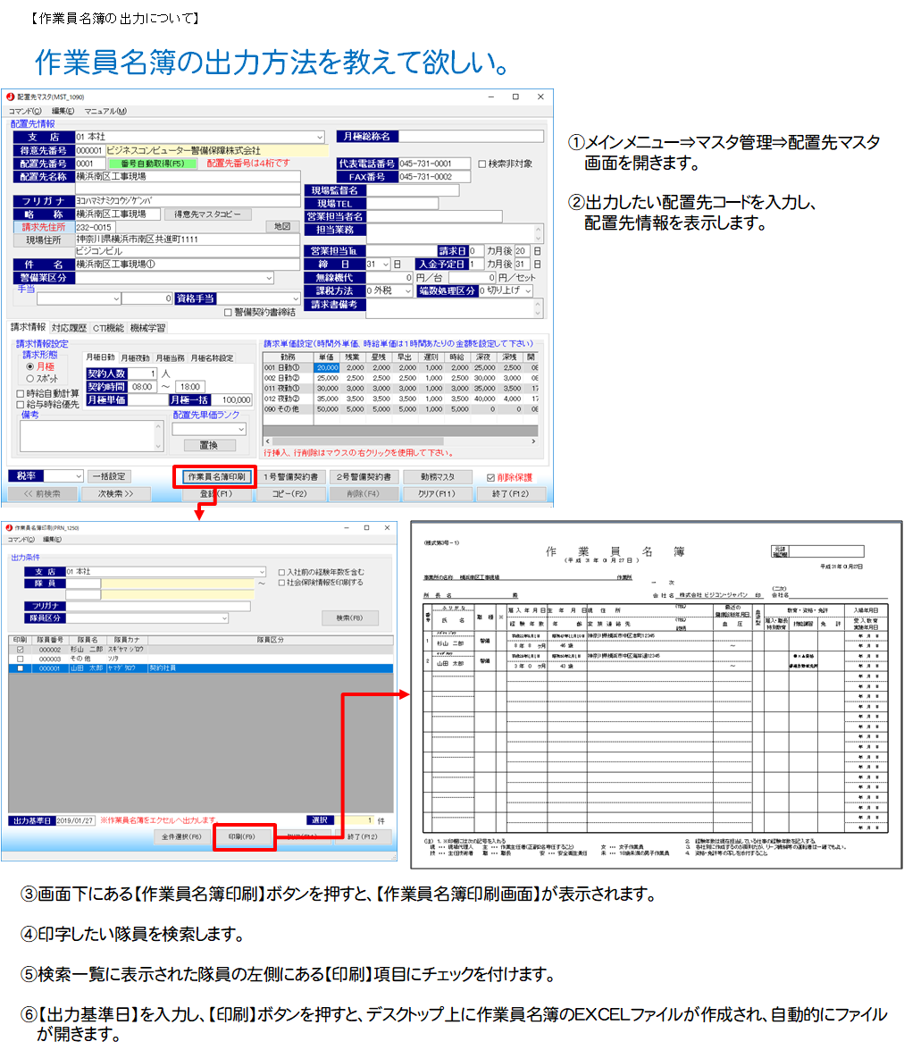The image size is (904, 1050).
Task: Tick print checkbox for 000003 その他
Action: [20, 659]
